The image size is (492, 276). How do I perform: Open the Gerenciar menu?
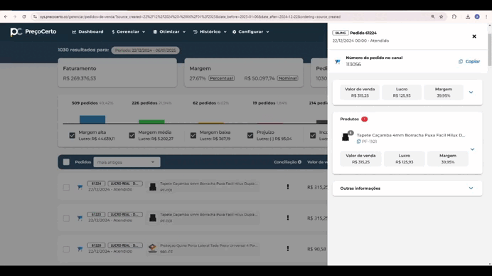point(129,32)
